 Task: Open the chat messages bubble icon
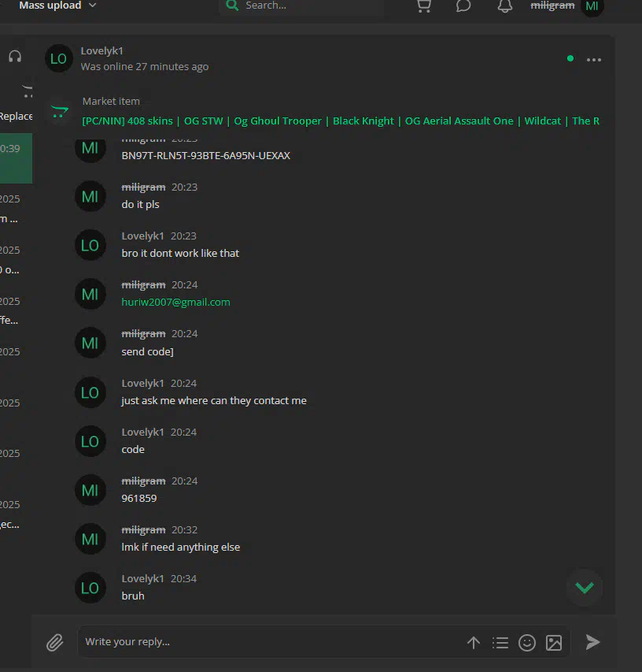(463, 6)
